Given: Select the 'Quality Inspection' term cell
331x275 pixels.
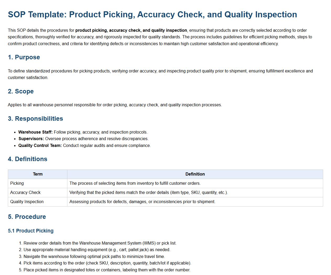Looking at the screenshot, I should pos(27,202).
